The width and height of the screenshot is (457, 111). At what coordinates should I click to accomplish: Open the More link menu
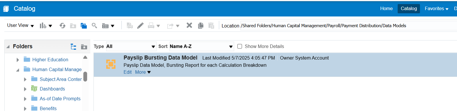click(x=143, y=72)
